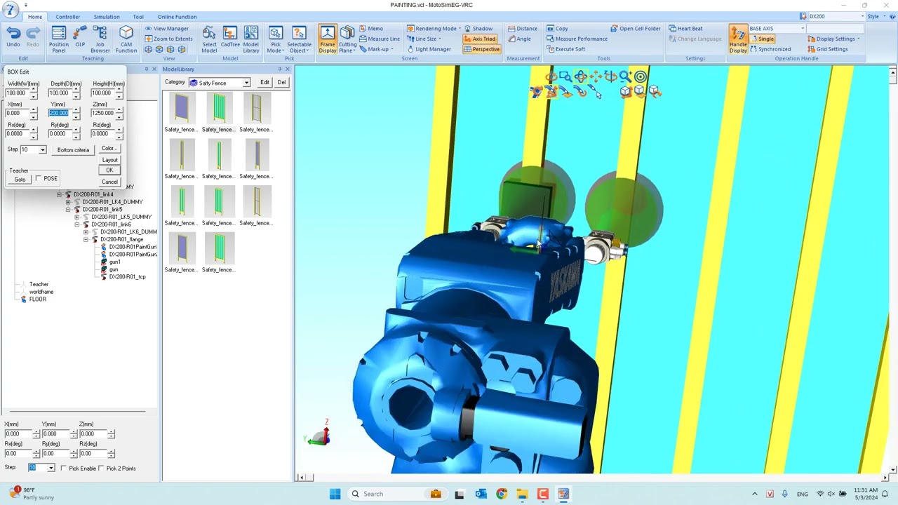Open the BASE AXIS dropdown

802,29
